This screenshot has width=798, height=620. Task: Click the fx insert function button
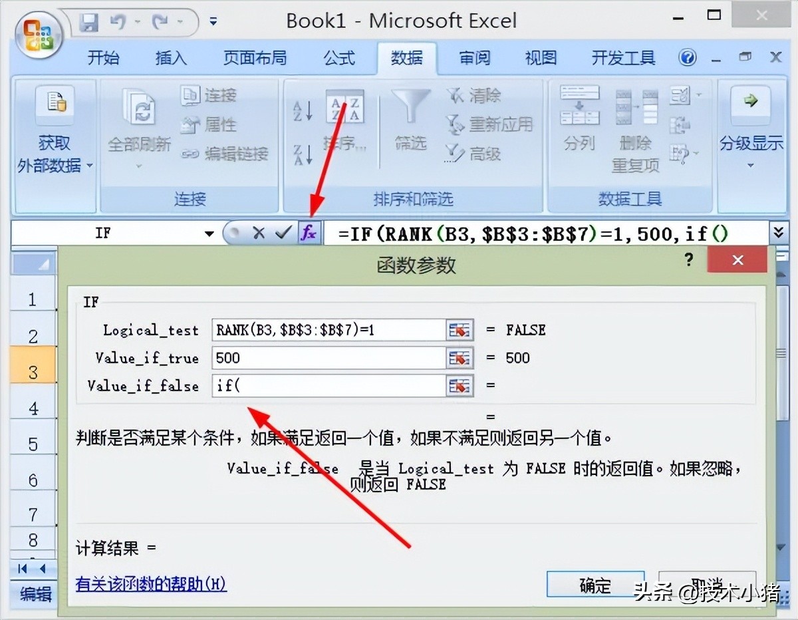309,233
